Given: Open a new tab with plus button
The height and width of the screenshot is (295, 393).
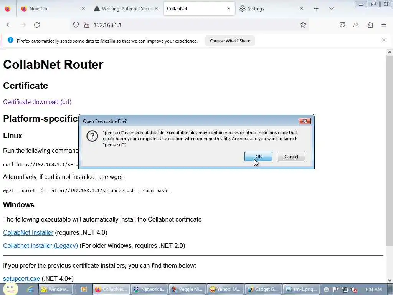Looking at the screenshot, I should coord(316,9).
